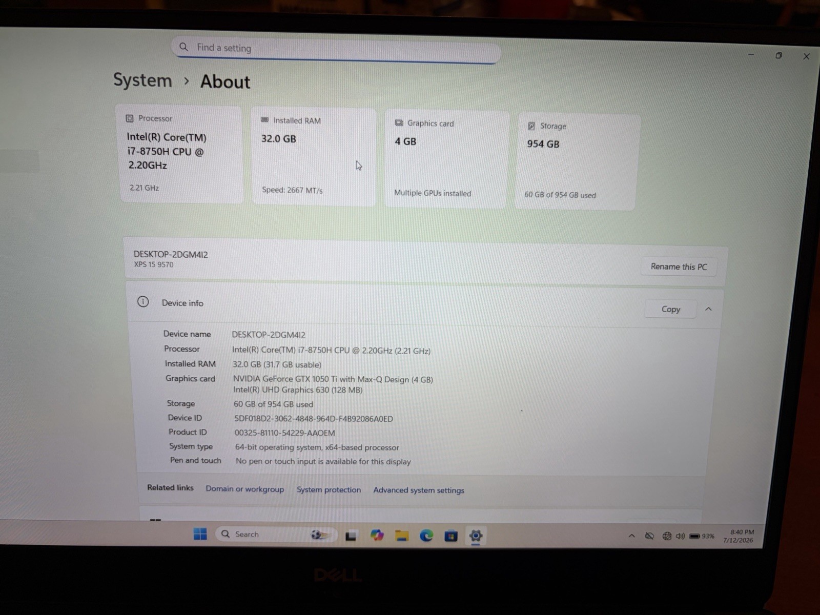The width and height of the screenshot is (820, 615).
Task: Open the Graphics card info card
Action: coord(446,159)
